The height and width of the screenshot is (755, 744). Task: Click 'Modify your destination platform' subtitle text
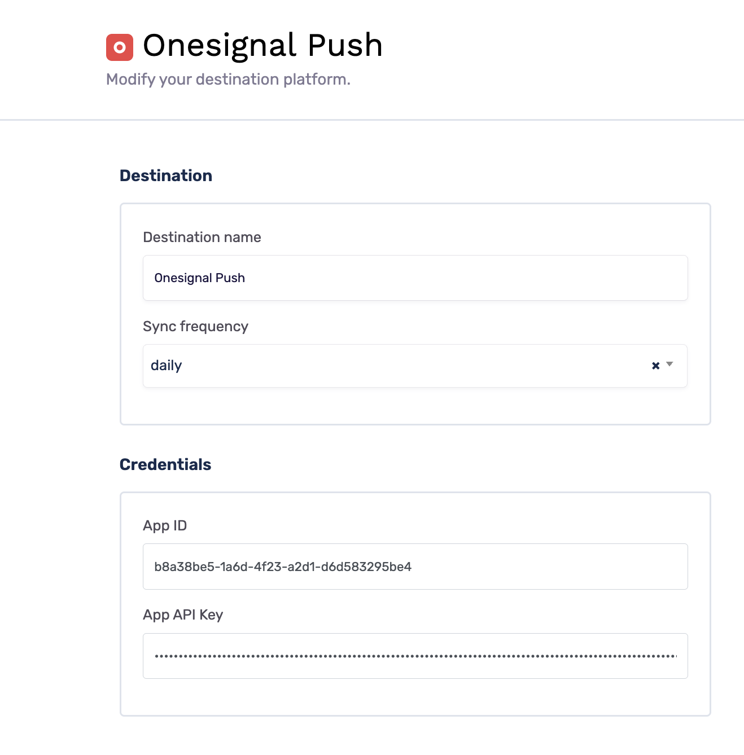(228, 80)
